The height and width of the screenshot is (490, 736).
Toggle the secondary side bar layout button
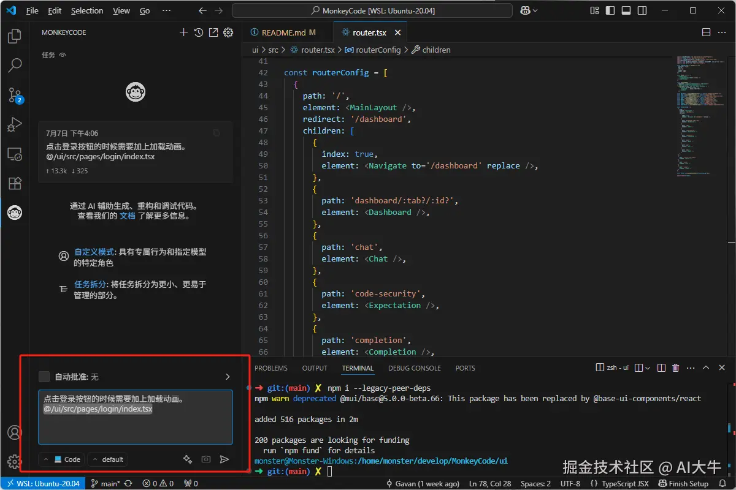click(642, 10)
